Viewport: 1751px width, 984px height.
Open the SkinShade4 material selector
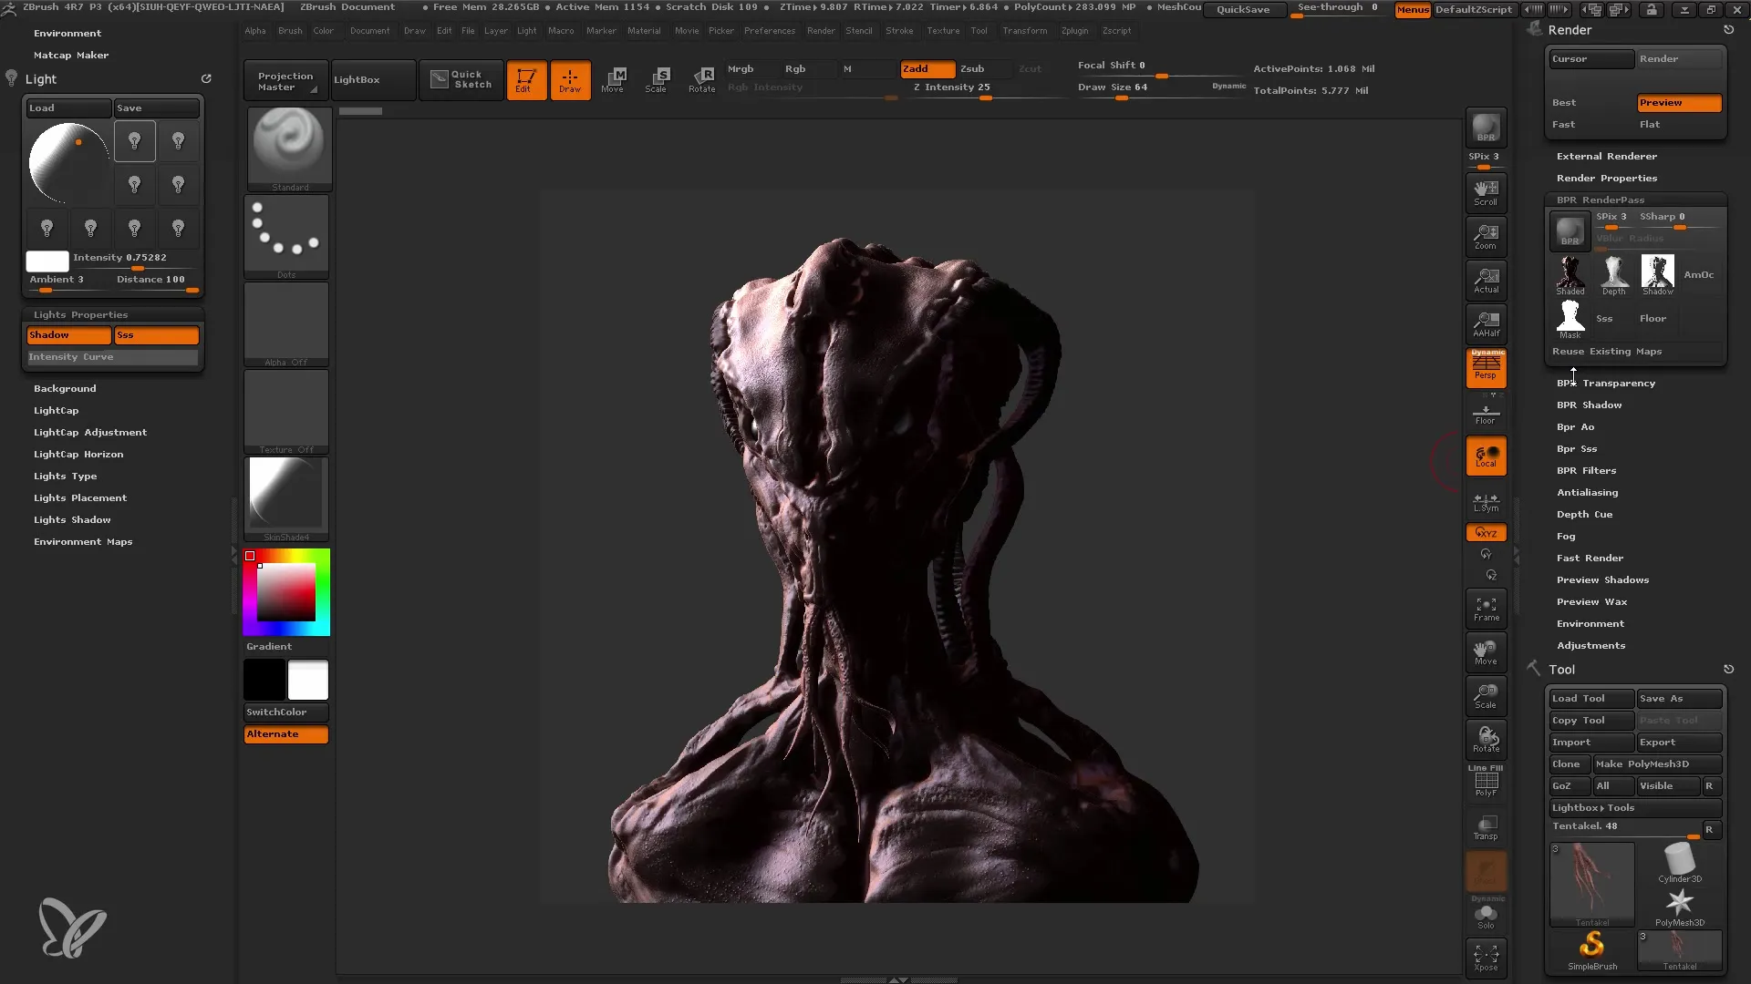[286, 498]
